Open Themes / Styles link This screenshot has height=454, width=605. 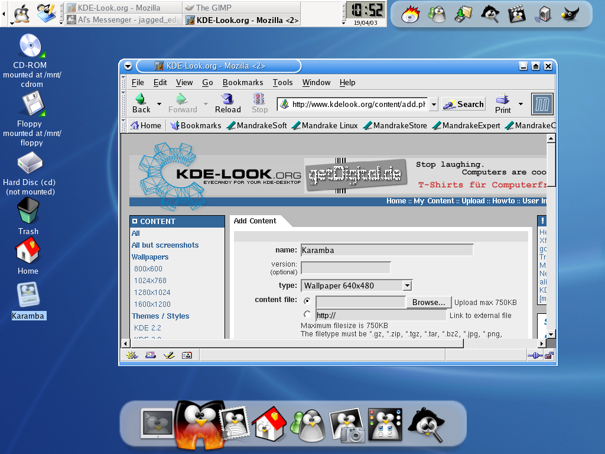pyautogui.click(x=161, y=316)
